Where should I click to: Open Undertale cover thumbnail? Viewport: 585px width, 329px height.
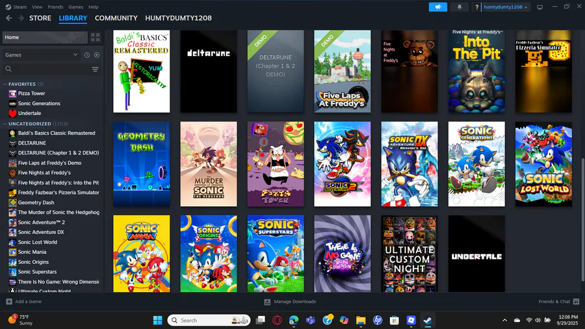tap(476, 254)
